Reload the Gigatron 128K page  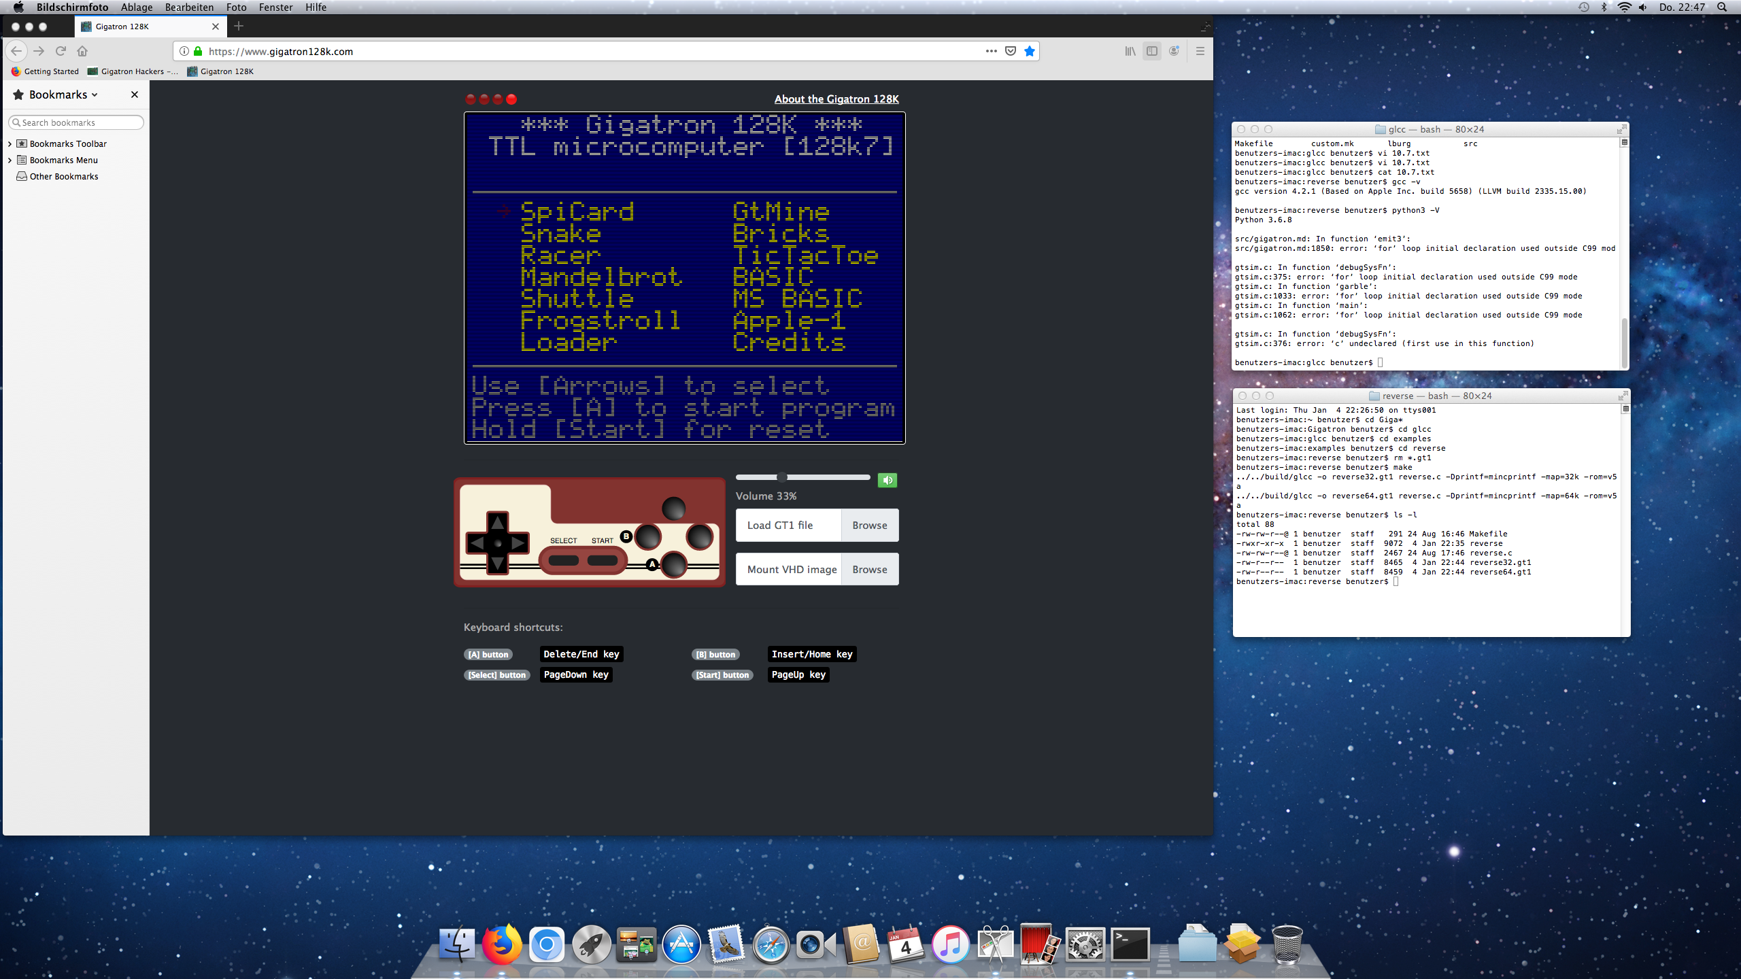tap(61, 51)
